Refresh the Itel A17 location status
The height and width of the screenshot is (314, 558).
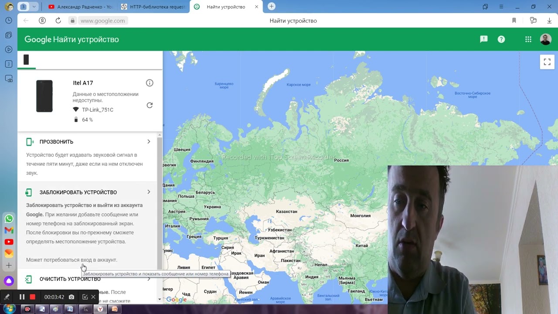tap(150, 105)
